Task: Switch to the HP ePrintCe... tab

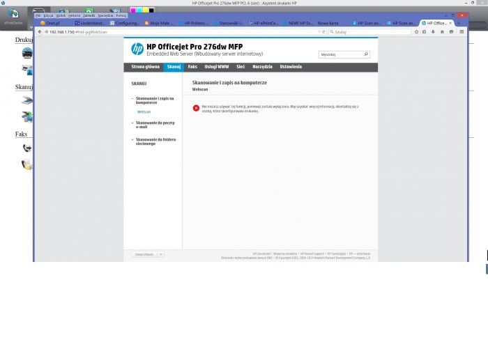Action: coord(264,23)
